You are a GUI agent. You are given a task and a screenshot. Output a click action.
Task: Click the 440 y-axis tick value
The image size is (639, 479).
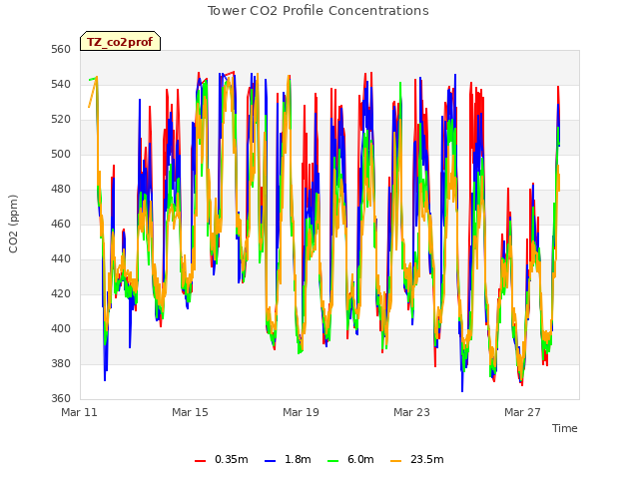[x=61, y=258]
